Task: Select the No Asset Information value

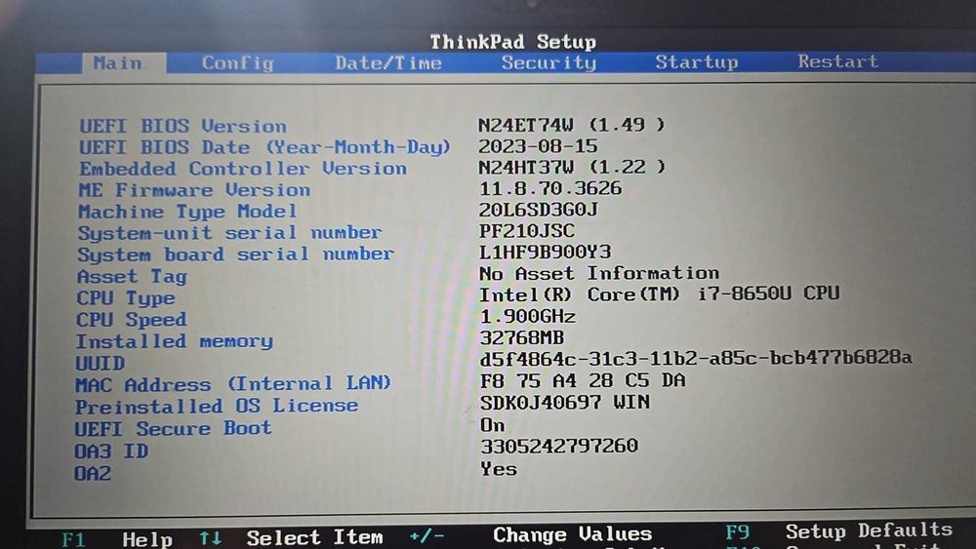Action: pyautogui.click(x=599, y=273)
